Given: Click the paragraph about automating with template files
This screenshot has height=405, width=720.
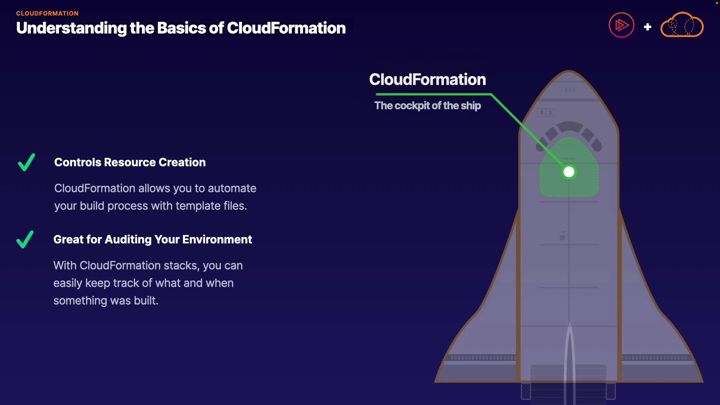Looking at the screenshot, I should (x=155, y=197).
